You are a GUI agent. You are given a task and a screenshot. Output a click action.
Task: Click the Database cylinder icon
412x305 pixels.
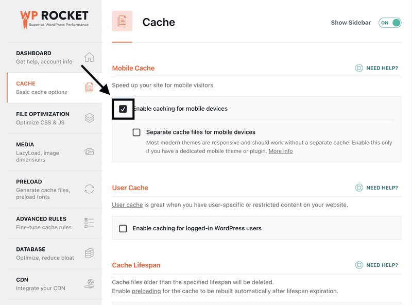(89, 253)
